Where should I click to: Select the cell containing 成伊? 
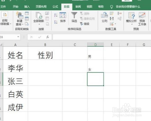click(15, 105)
